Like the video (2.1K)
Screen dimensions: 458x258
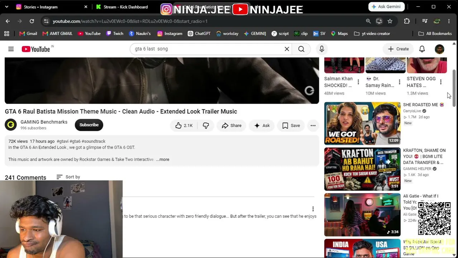(184, 125)
